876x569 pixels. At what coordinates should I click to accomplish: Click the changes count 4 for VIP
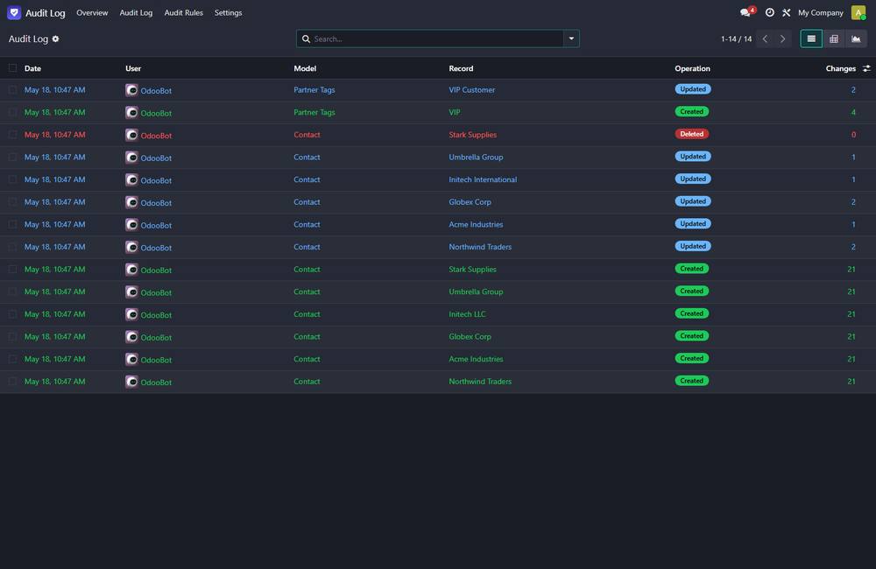pos(853,112)
